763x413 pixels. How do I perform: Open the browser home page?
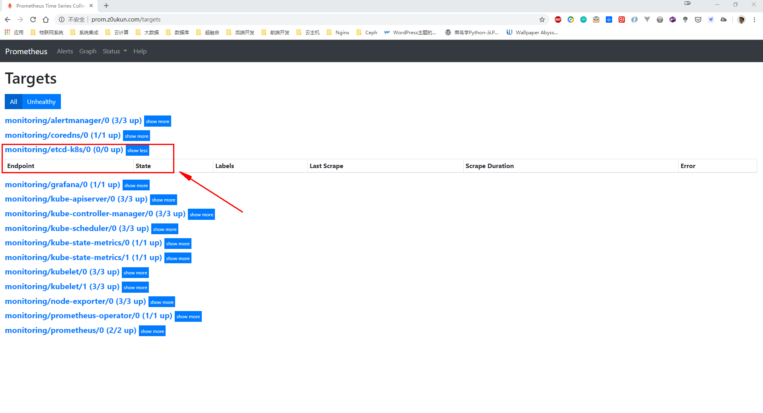tap(46, 20)
